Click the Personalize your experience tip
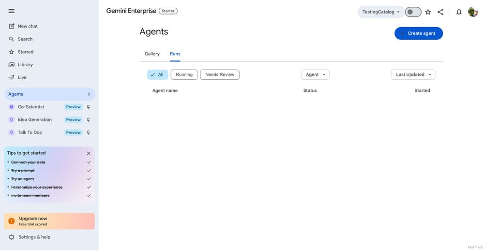This screenshot has height=250, width=484. click(x=37, y=187)
